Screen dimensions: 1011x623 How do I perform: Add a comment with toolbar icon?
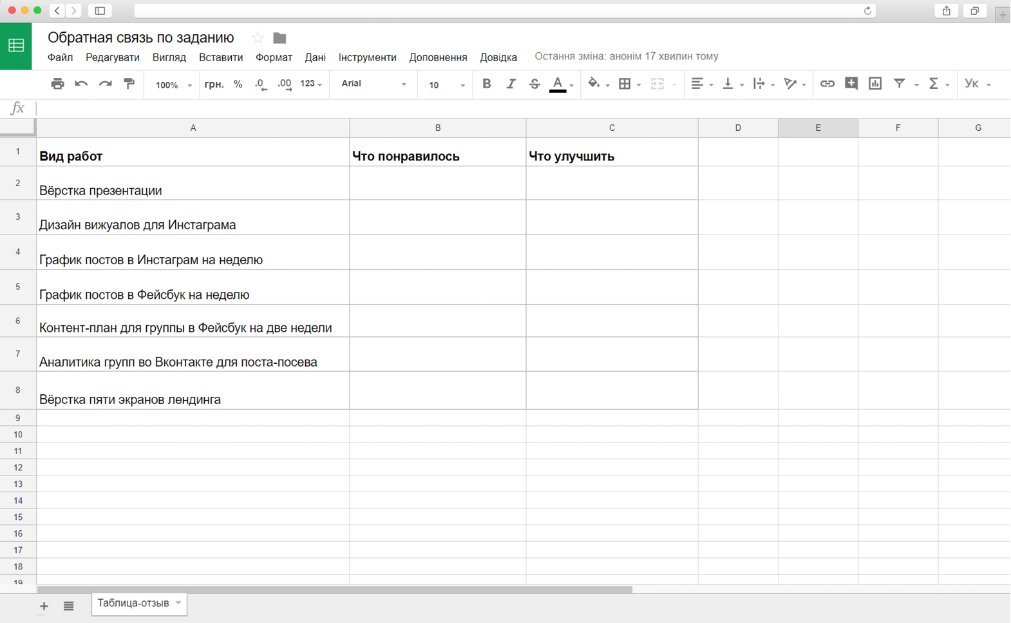click(x=851, y=84)
